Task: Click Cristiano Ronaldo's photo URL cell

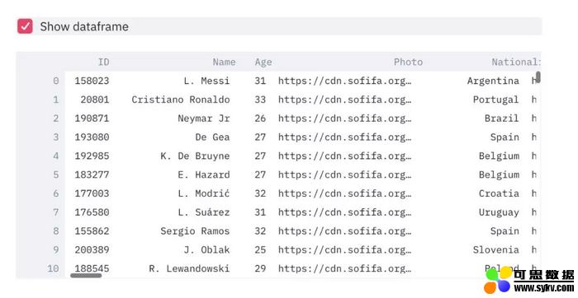Action: (x=344, y=100)
